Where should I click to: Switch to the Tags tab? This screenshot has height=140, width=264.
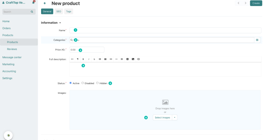[68, 11]
